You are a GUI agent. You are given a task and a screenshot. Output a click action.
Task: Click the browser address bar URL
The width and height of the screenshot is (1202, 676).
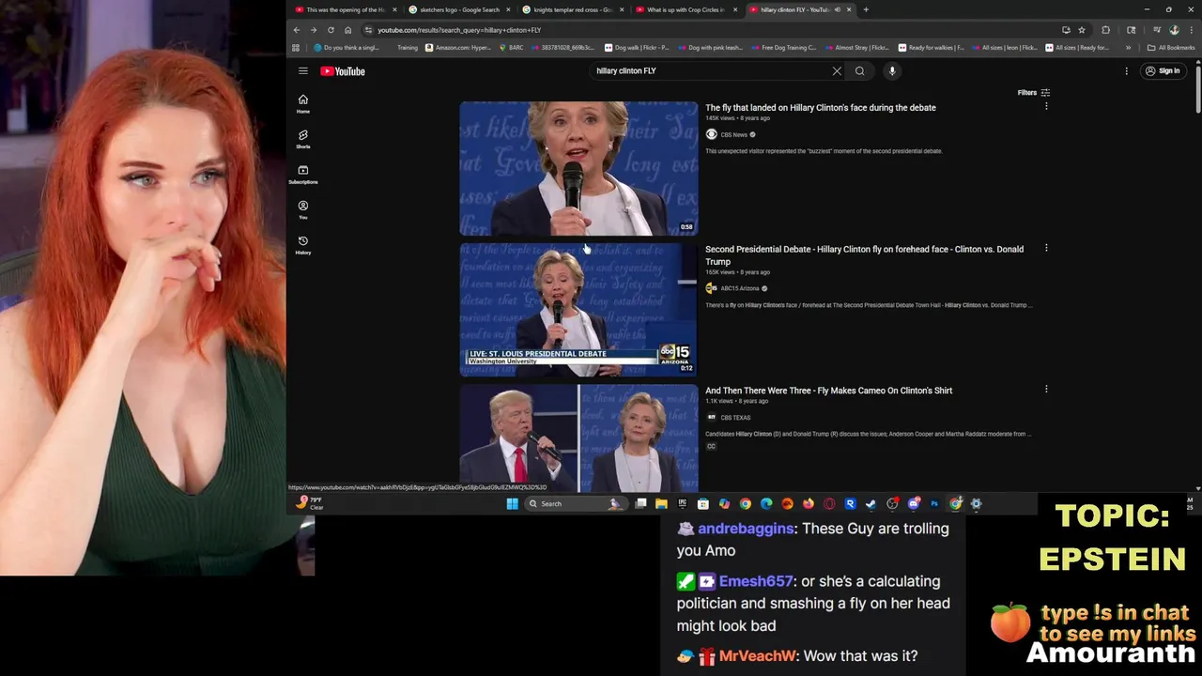coord(459,30)
